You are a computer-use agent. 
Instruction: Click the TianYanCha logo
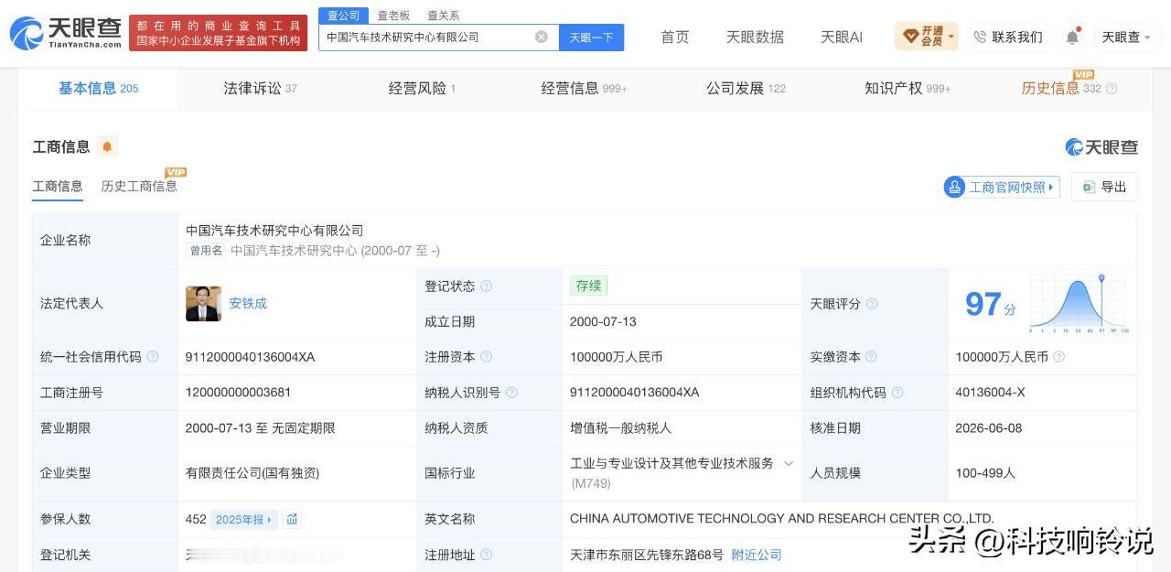pyautogui.click(x=65, y=33)
